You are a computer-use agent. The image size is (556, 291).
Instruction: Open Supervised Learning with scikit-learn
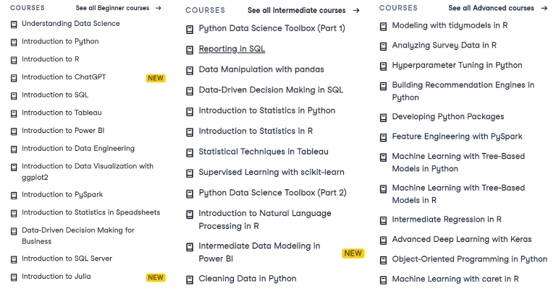tap(271, 173)
